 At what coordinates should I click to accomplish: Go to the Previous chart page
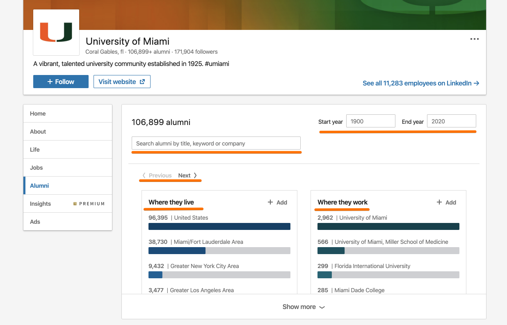point(157,175)
